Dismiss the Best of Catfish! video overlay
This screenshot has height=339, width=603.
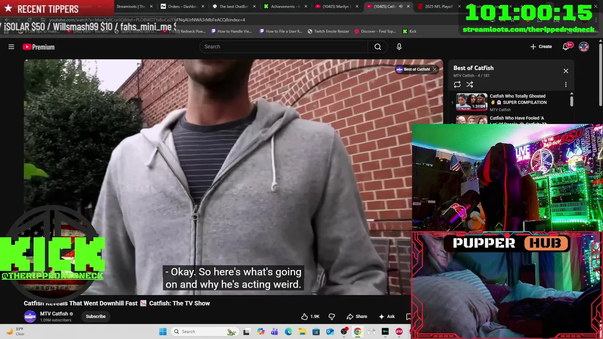(x=434, y=69)
